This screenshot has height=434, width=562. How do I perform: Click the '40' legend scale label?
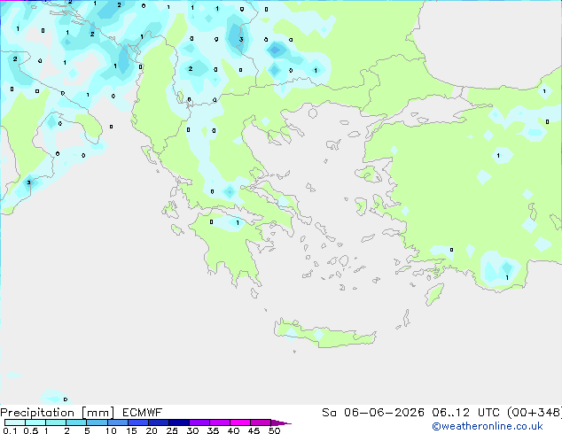(233, 430)
